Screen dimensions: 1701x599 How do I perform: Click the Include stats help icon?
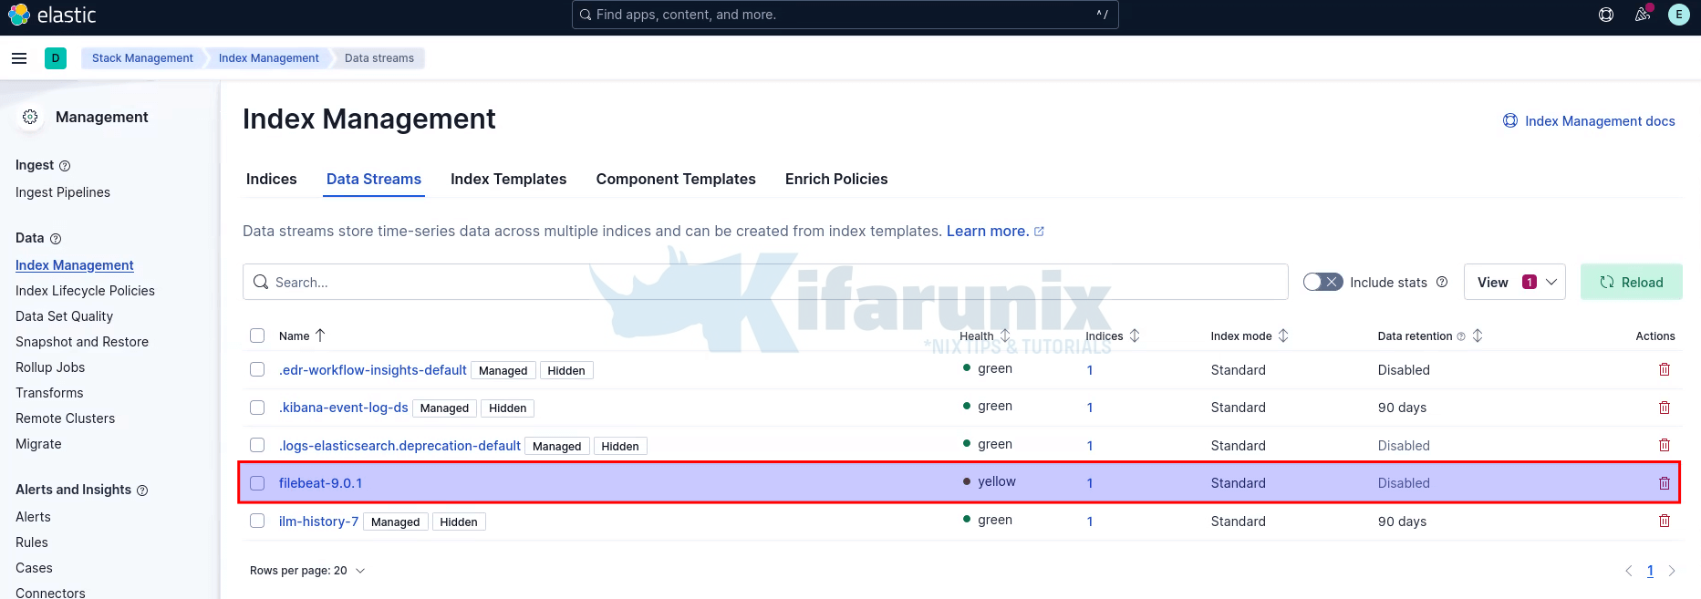click(x=1442, y=283)
